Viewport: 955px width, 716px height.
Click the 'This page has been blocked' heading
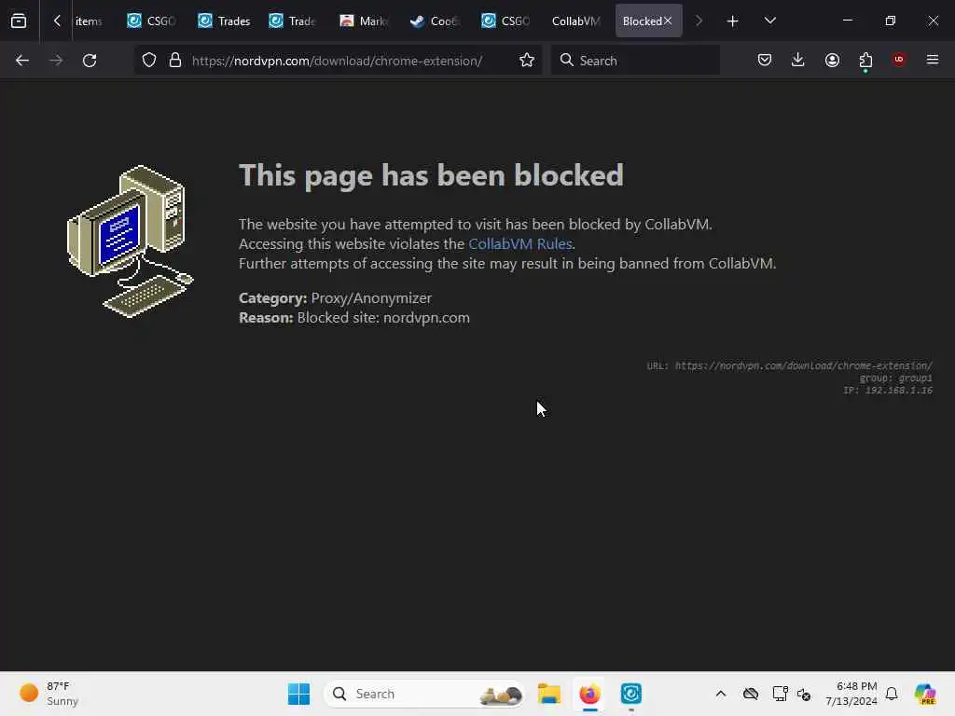coord(431,176)
